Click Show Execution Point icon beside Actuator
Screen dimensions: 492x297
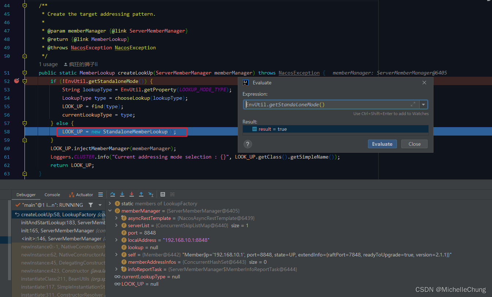101,195
